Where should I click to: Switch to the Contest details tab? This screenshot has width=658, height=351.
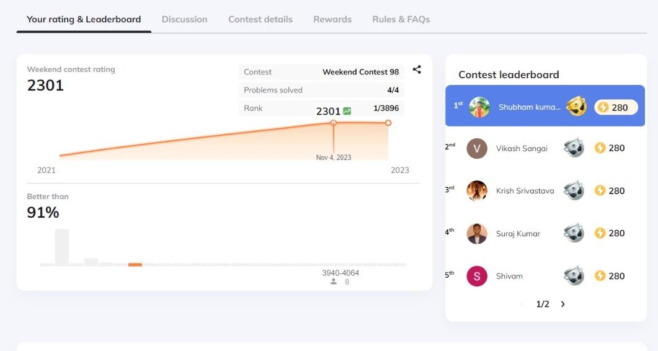click(260, 19)
